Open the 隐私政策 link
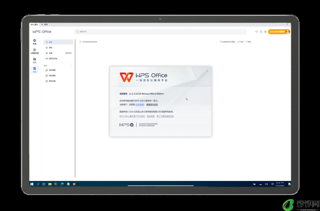Image resolution: width=320 pixels, height=211 pixels. pyautogui.click(x=151, y=116)
